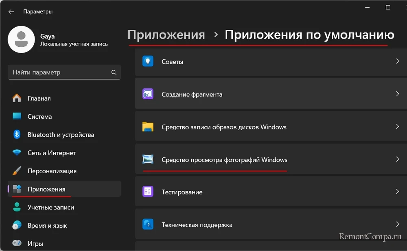407x251 pixels.
Task: Open Учетные записи settings section
Action: [x=50, y=207]
